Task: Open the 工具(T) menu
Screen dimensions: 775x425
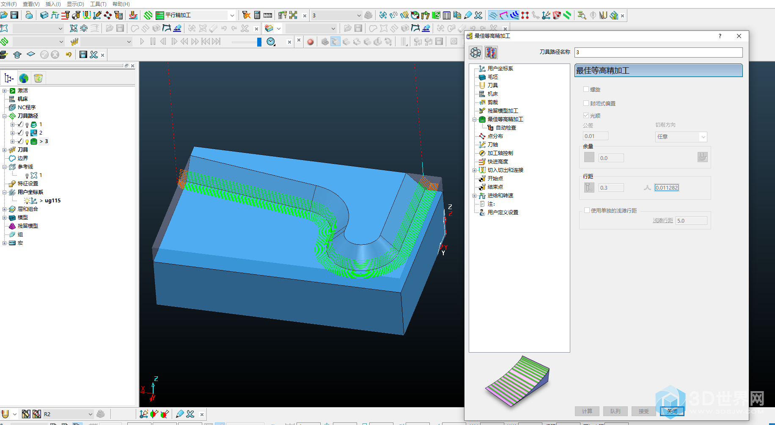Action: pos(98,4)
